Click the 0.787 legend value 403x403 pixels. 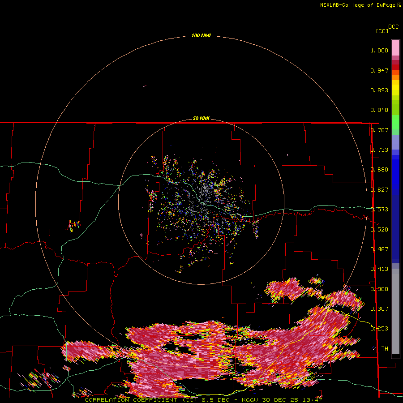379,130
